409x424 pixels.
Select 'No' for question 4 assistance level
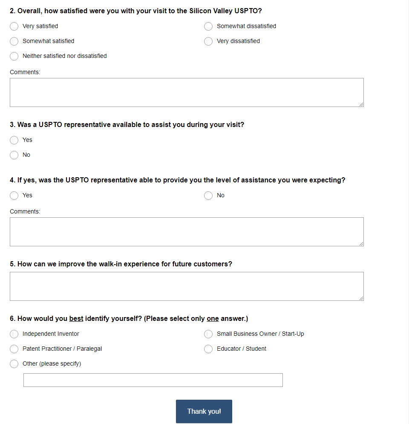[208, 196]
